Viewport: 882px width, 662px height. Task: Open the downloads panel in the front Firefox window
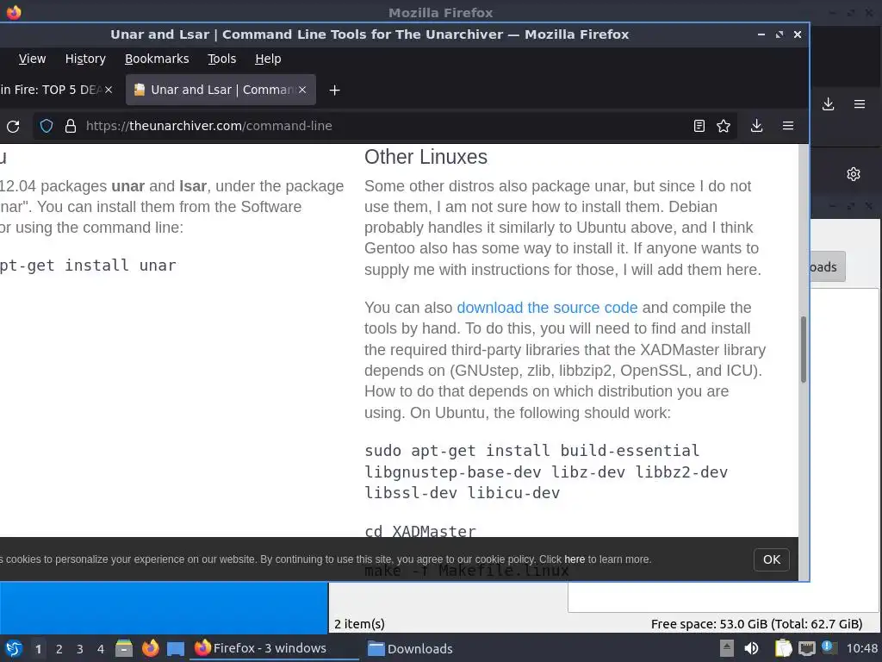(x=756, y=126)
